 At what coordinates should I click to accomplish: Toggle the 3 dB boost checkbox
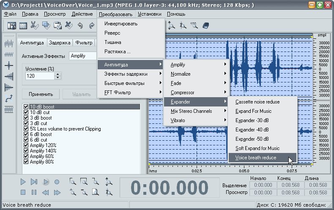(26, 117)
